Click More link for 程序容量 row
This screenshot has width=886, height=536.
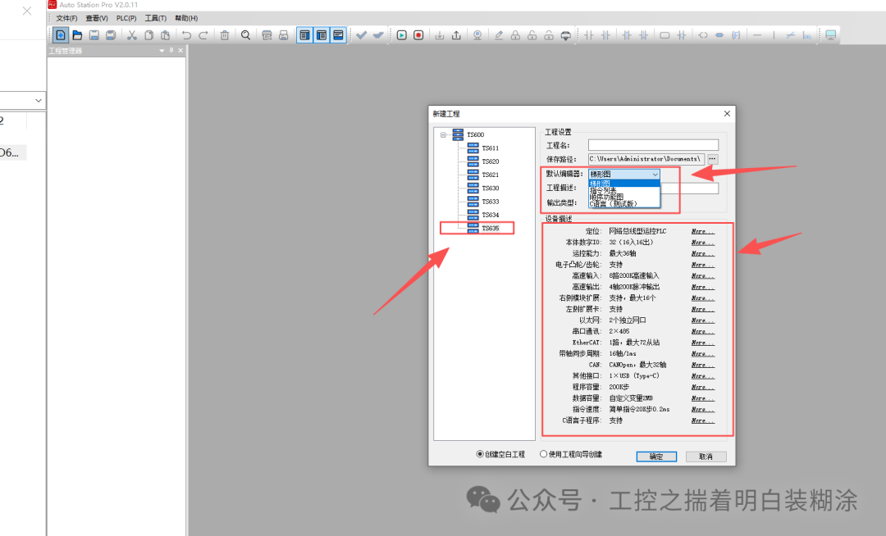(x=703, y=387)
